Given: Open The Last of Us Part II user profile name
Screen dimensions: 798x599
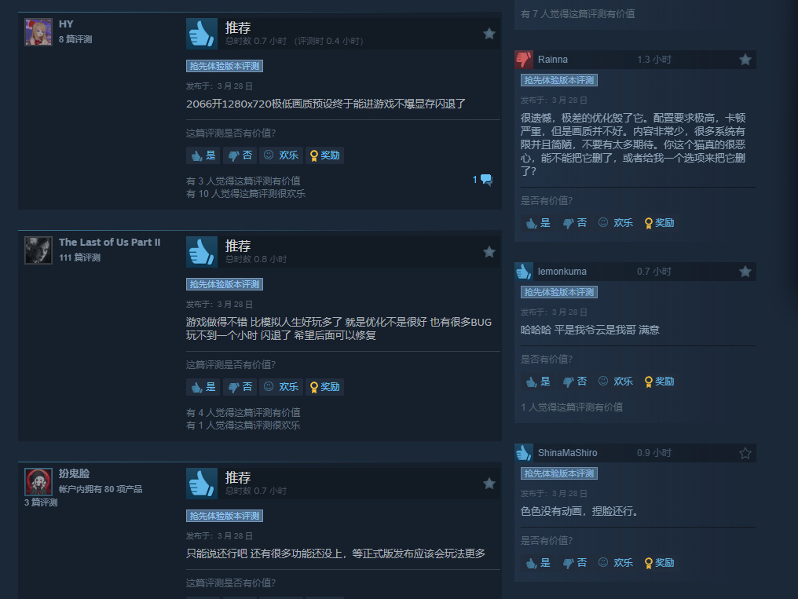Looking at the screenshot, I should pos(109,243).
